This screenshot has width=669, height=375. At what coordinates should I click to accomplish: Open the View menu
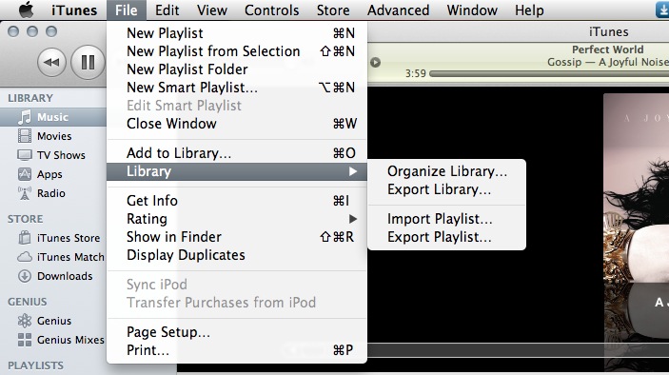(x=212, y=10)
